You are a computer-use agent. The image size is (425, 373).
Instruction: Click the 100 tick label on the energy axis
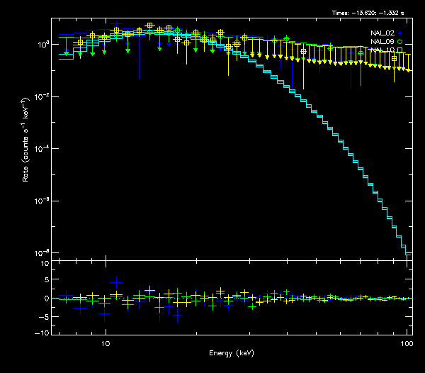[407, 343]
